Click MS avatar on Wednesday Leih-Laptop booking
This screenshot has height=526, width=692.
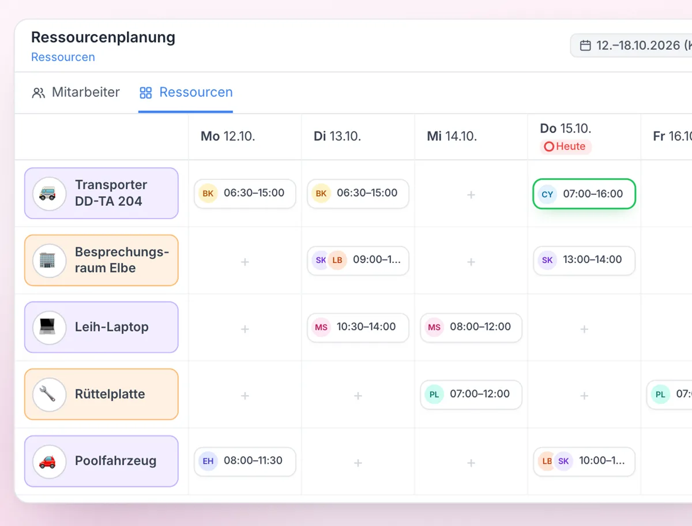tap(434, 327)
